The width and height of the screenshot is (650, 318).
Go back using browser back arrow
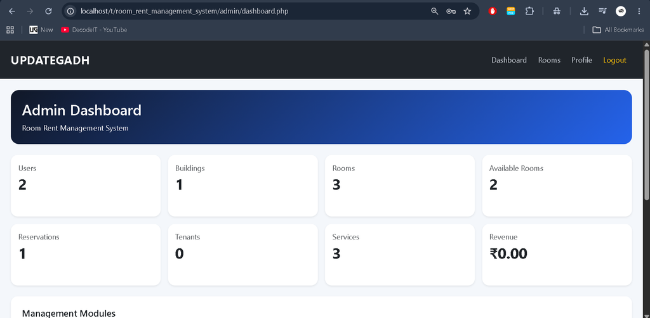click(x=12, y=11)
